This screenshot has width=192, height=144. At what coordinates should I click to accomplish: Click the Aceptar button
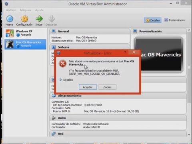pyautogui.click(x=88, y=87)
